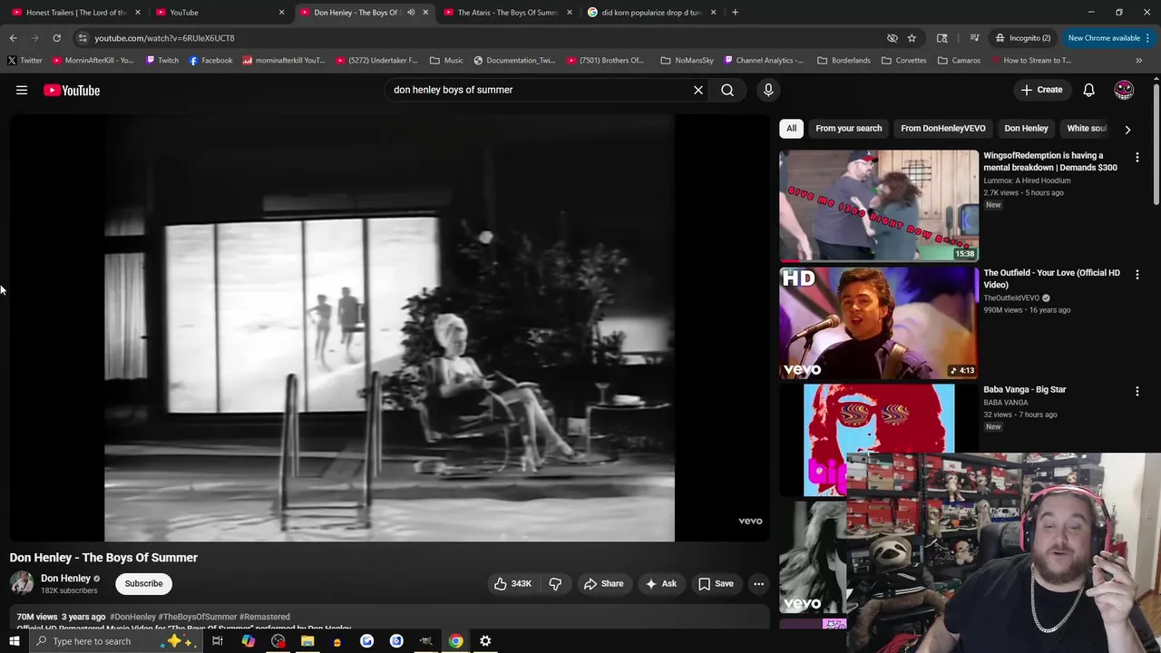
Task: Like the Don Henley video
Action: point(512,584)
